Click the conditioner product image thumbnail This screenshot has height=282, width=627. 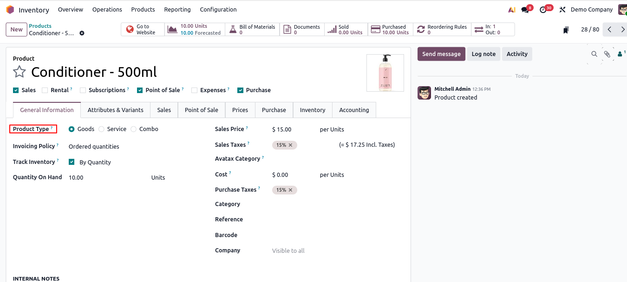pos(385,73)
